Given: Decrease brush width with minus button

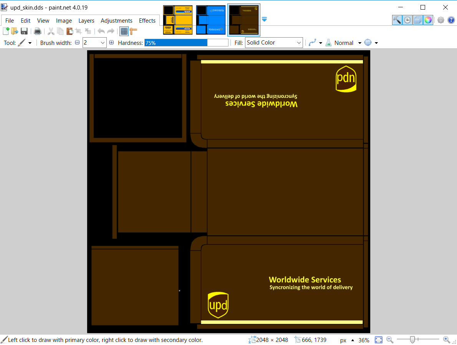Looking at the screenshot, I should [x=77, y=43].
